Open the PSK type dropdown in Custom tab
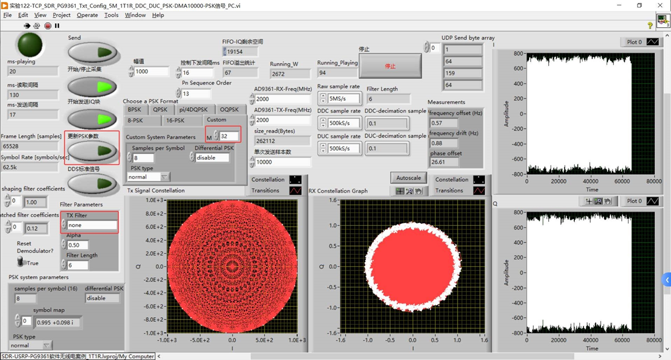The height and width of the screenshot is (360, 671). (x=164, y=177)
